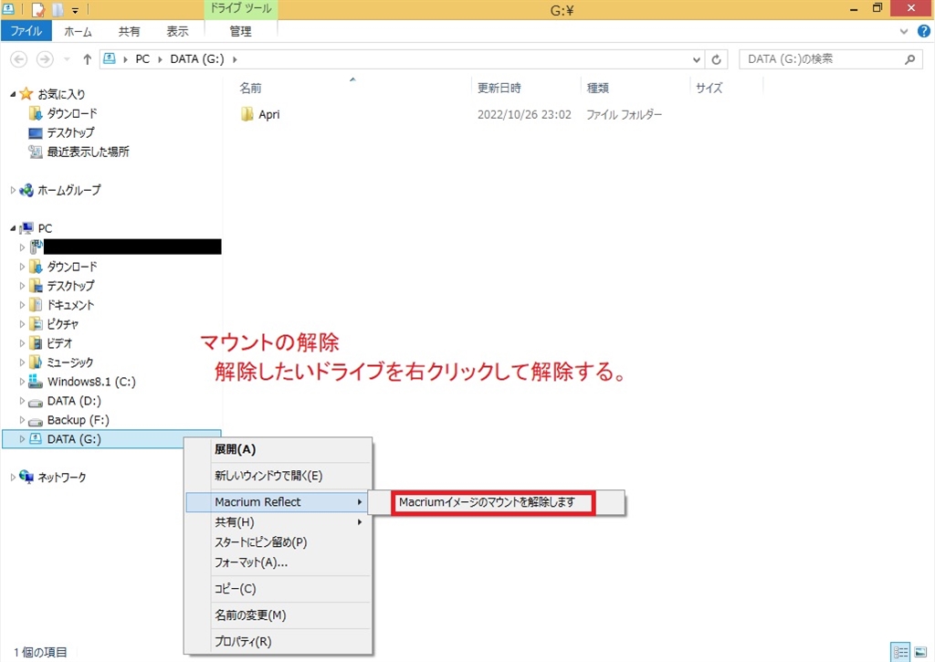Click the drive system icon in title bar
Image resolution: width=935 pixels, height=662 pixels.
8,9
